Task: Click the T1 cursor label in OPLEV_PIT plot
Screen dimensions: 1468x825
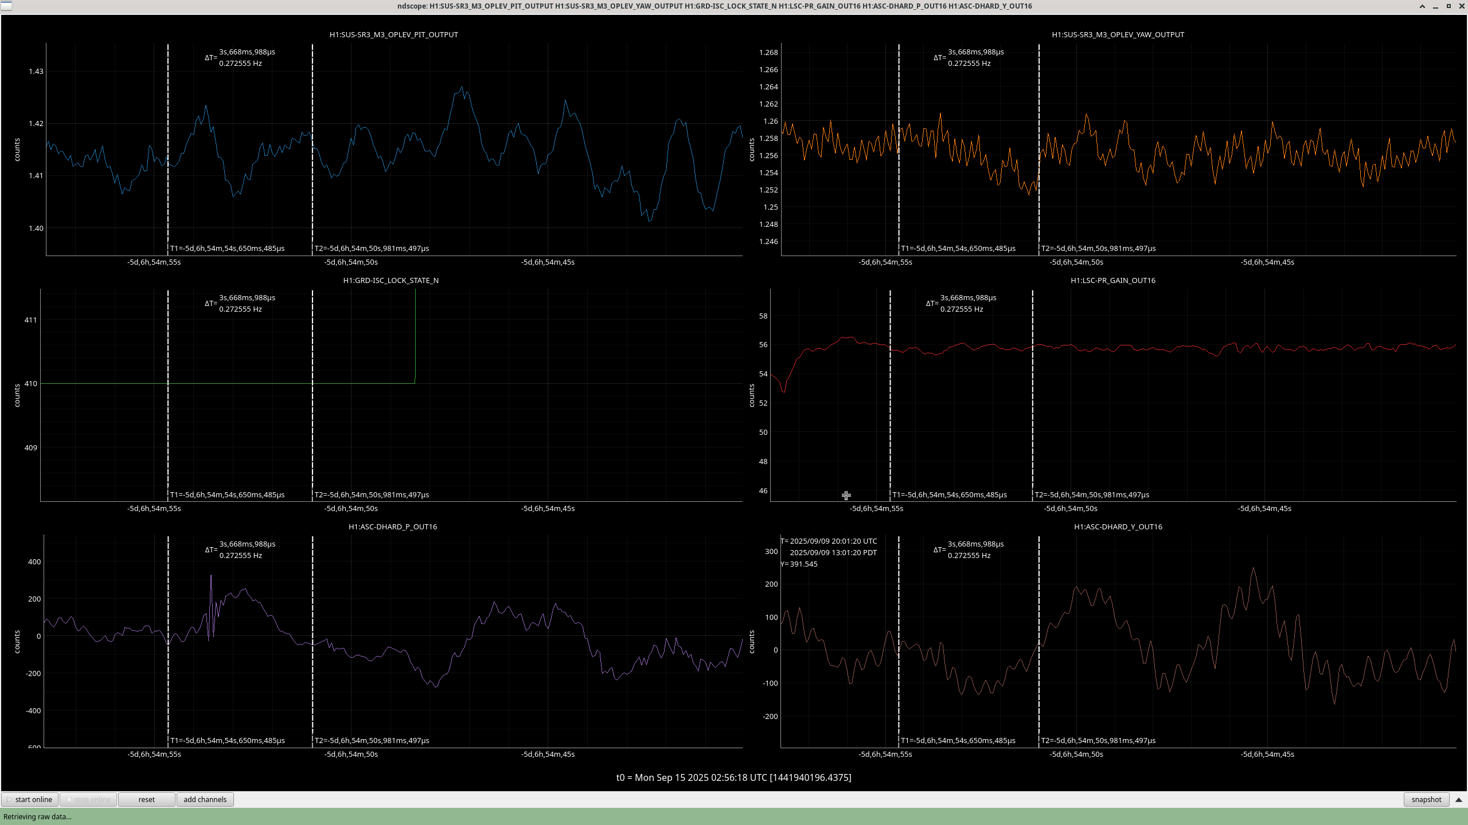Action: click(x=227, y=249)
